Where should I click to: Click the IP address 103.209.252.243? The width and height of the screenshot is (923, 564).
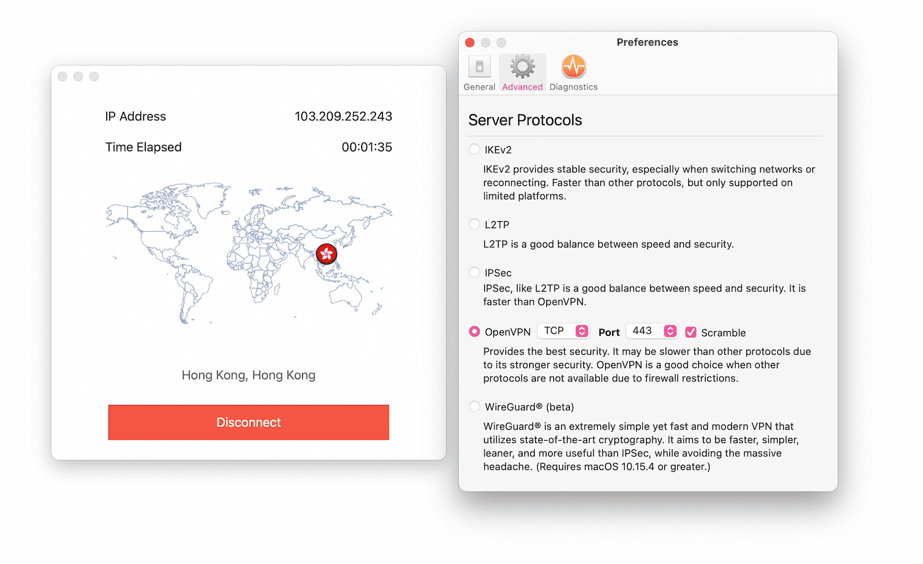[x=343, y=116]
